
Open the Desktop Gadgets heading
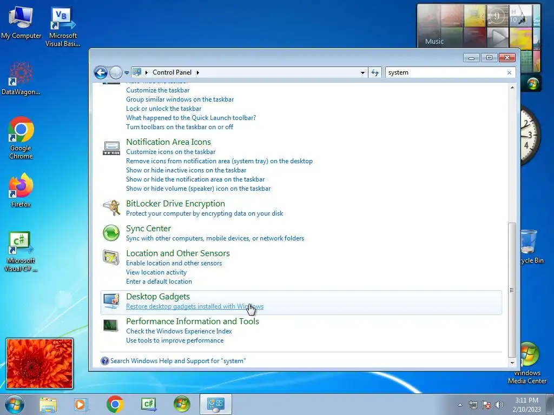(x=157, y=297)
